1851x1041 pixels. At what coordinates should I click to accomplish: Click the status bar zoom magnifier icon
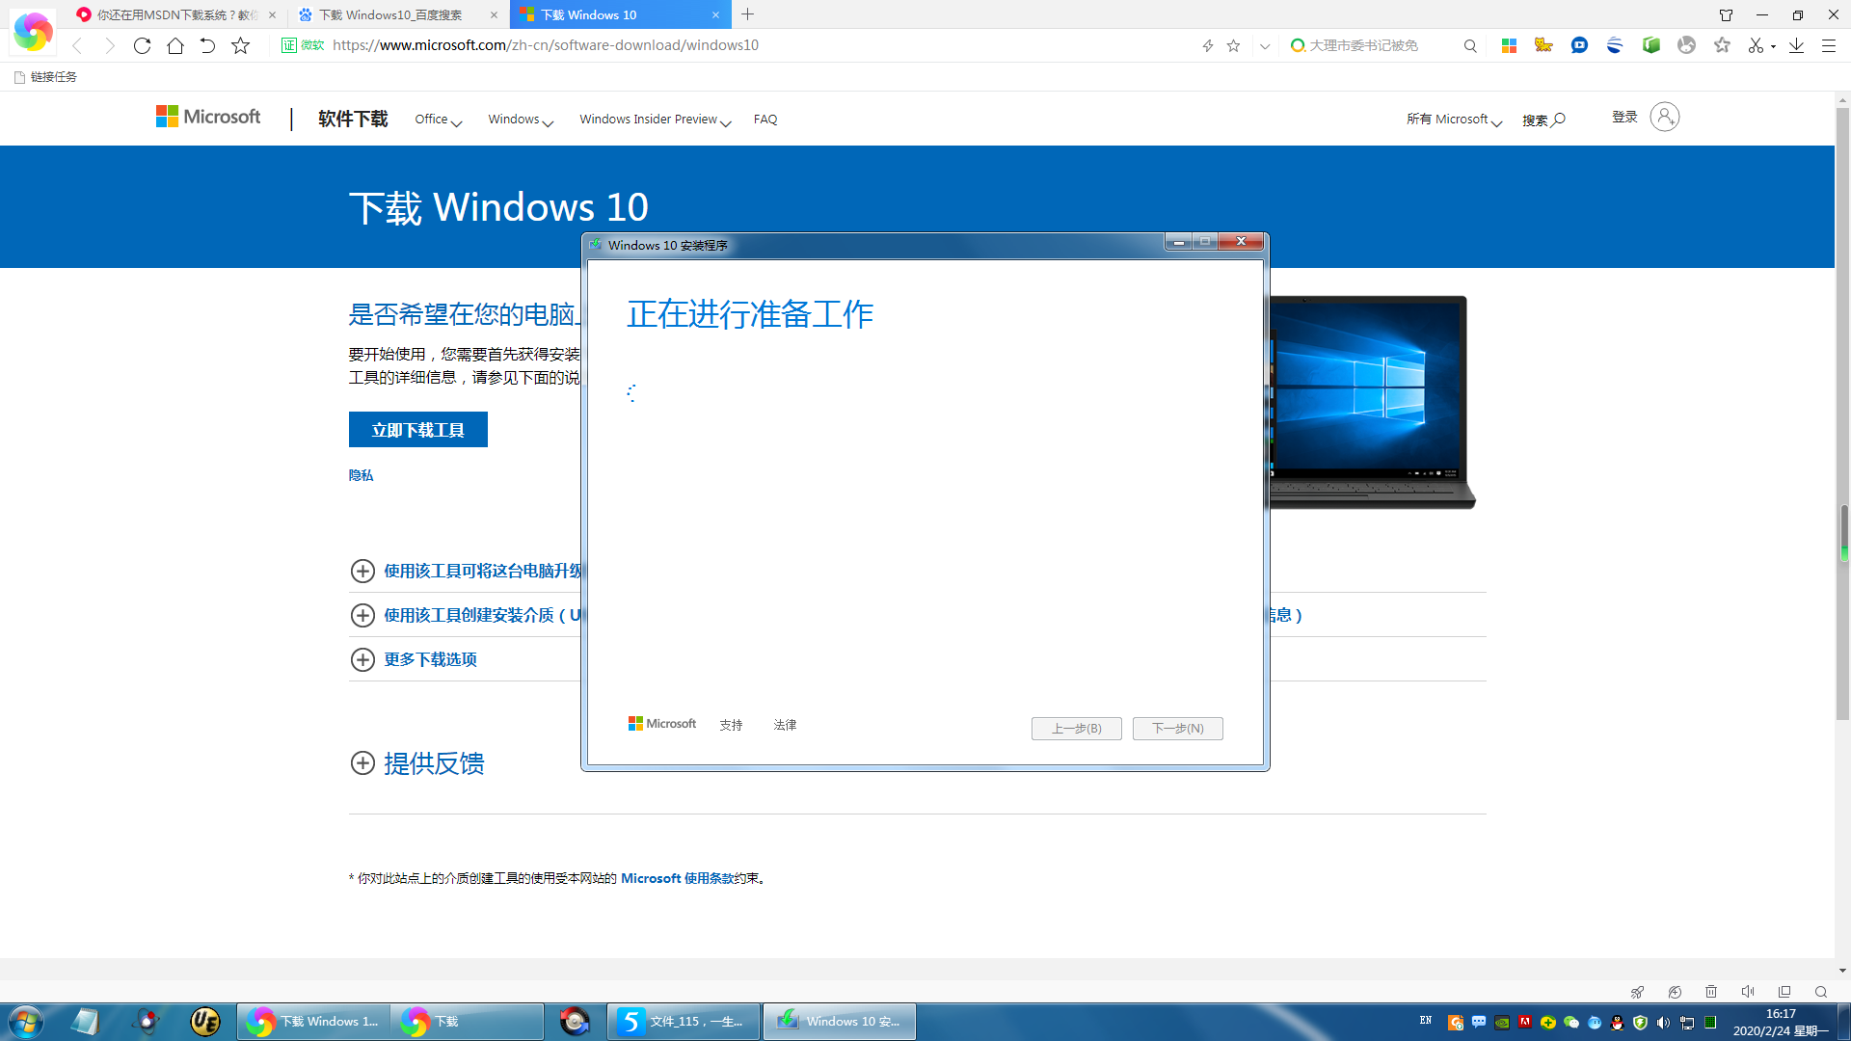click(1821, 992)
